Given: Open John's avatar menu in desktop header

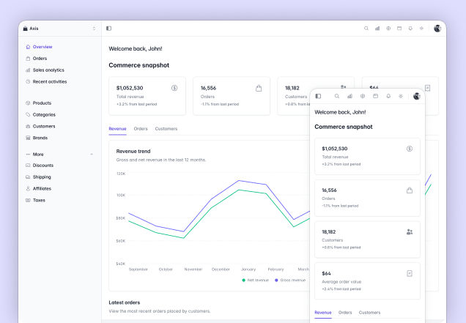Looking at the screenshot, I should click(437, 29).
